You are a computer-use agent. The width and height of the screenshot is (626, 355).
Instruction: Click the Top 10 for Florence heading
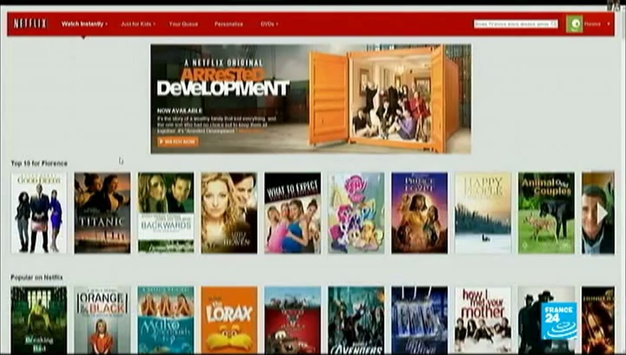tap(39, 163)
